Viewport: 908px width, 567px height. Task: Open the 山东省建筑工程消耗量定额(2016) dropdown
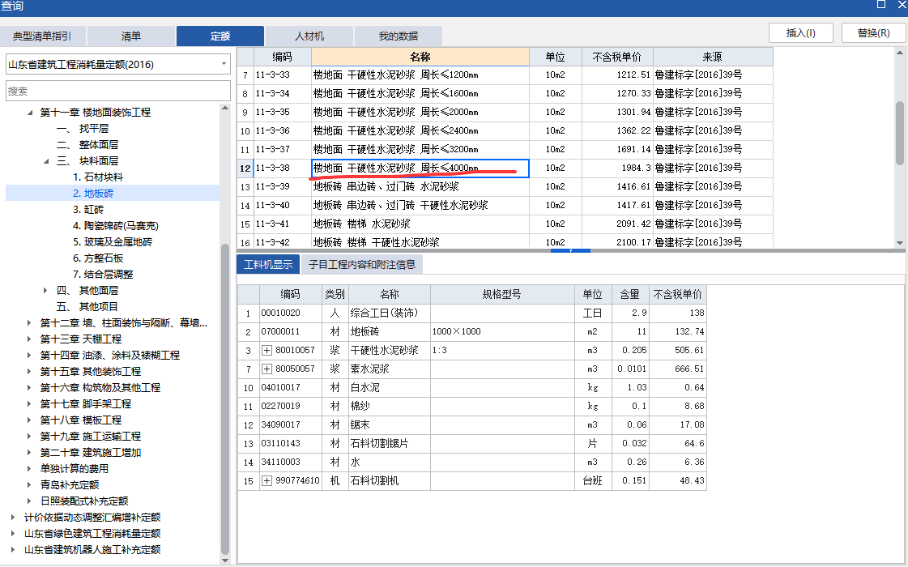(x=118, y=64)
